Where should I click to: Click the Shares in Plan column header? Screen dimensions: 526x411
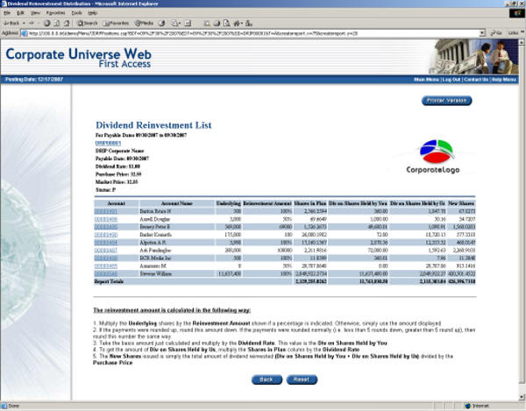click(x=310, y=203)
